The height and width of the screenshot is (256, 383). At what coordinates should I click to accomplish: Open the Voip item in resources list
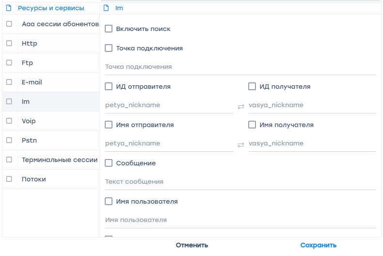[29, 121]
